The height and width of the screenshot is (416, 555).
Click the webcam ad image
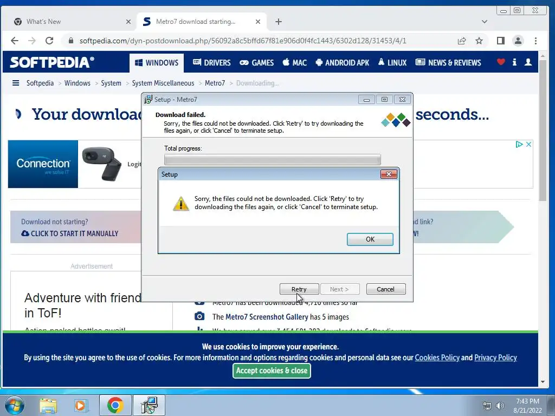coord(101,164)
